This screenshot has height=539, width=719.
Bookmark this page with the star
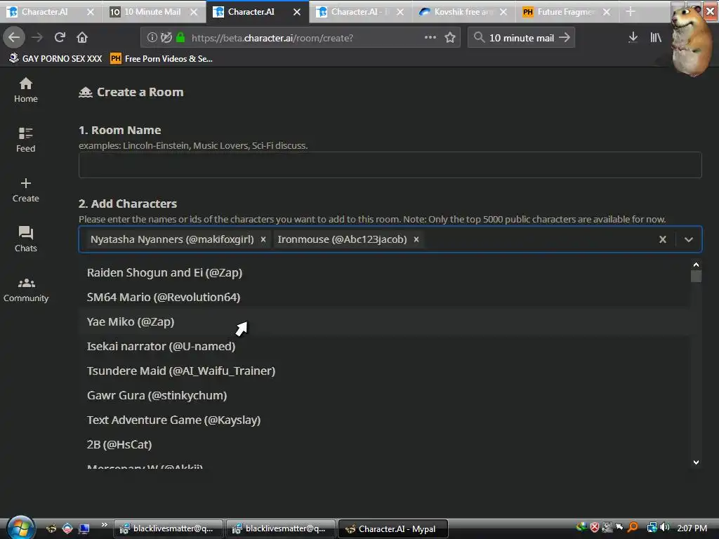(x=450, y=38)
